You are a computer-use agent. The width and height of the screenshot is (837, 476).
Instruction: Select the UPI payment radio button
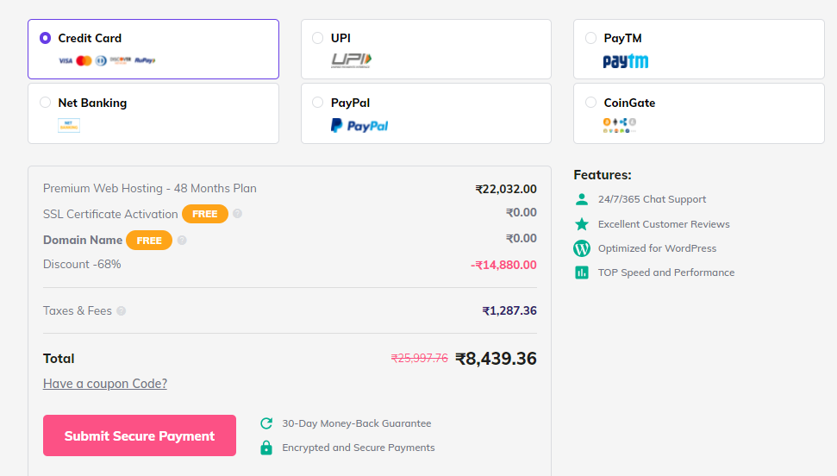tap(317, 38)
